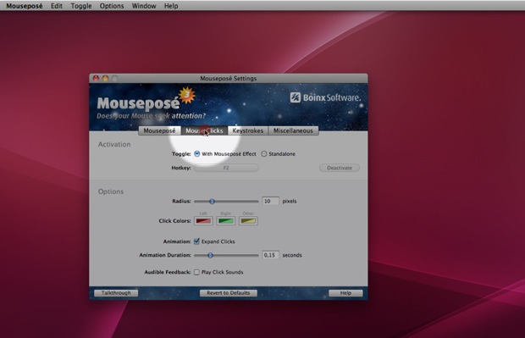The image size is (525, 338).
Task: Open the Toggle menu
Action: [81, 6]
